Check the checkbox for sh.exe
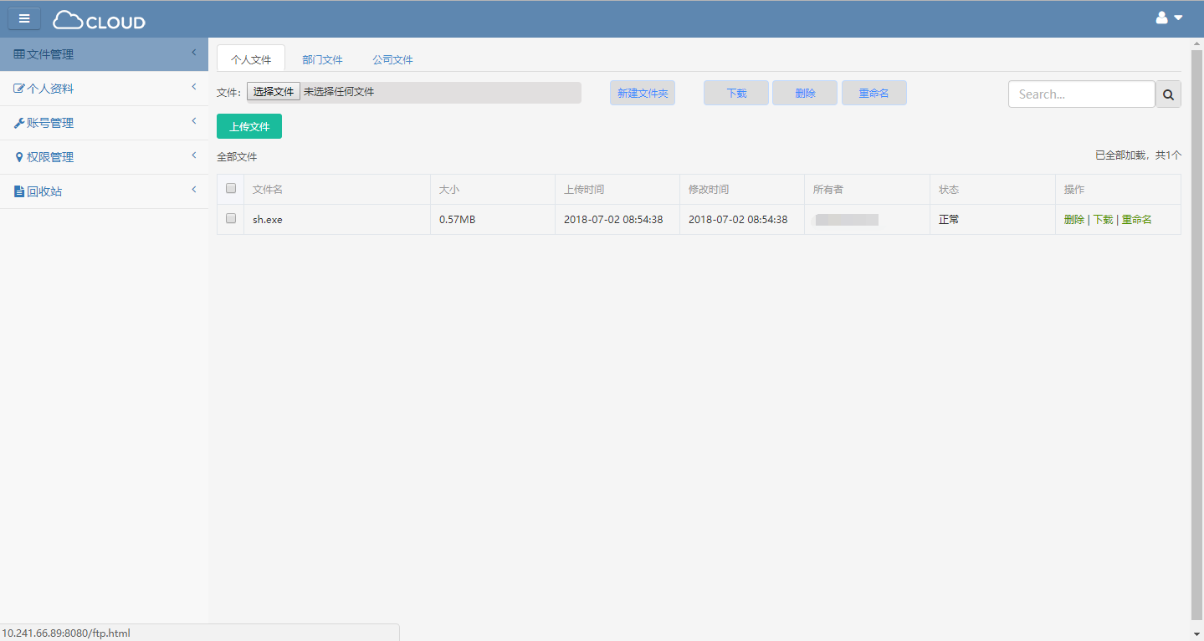 [x=231, y=218]
